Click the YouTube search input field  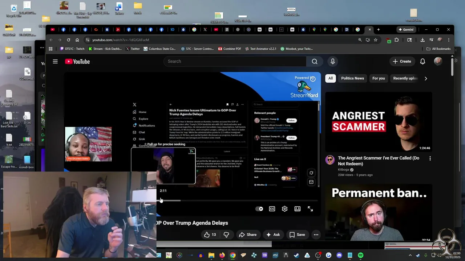click(235, 61)
